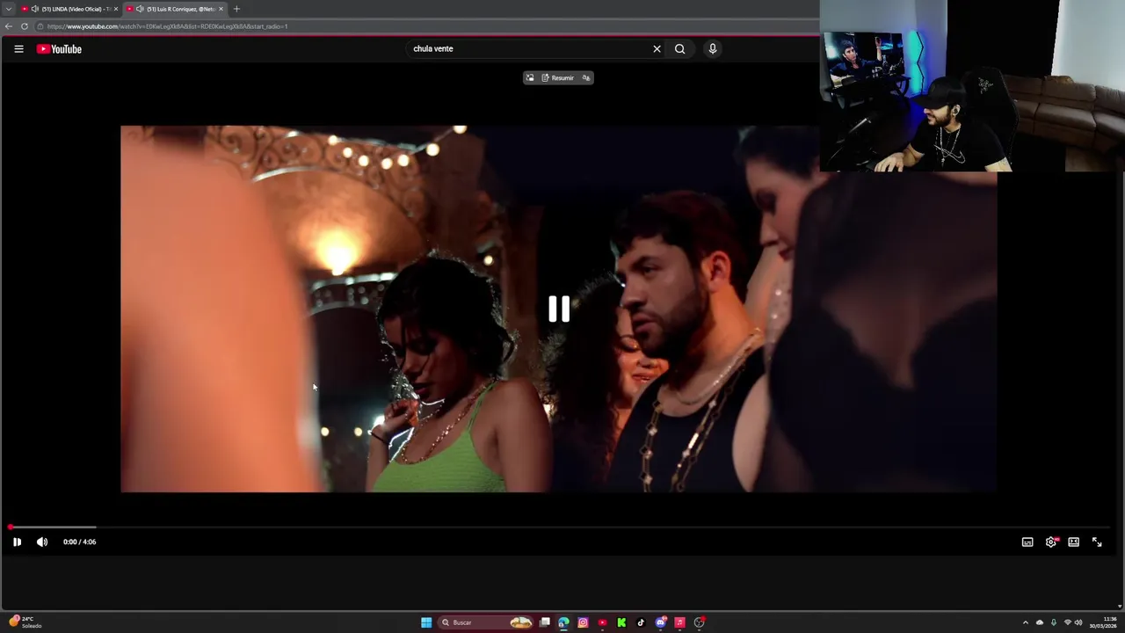Image resolution: width=1125 pixels, height=633 pixels.
Task: Show hidden system tray icons chevron
Action: pyautogui.click(x=1025, y=622)
